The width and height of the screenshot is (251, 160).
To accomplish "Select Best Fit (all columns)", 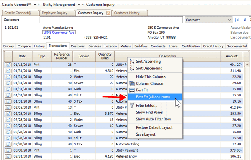I will pos(155,97).
